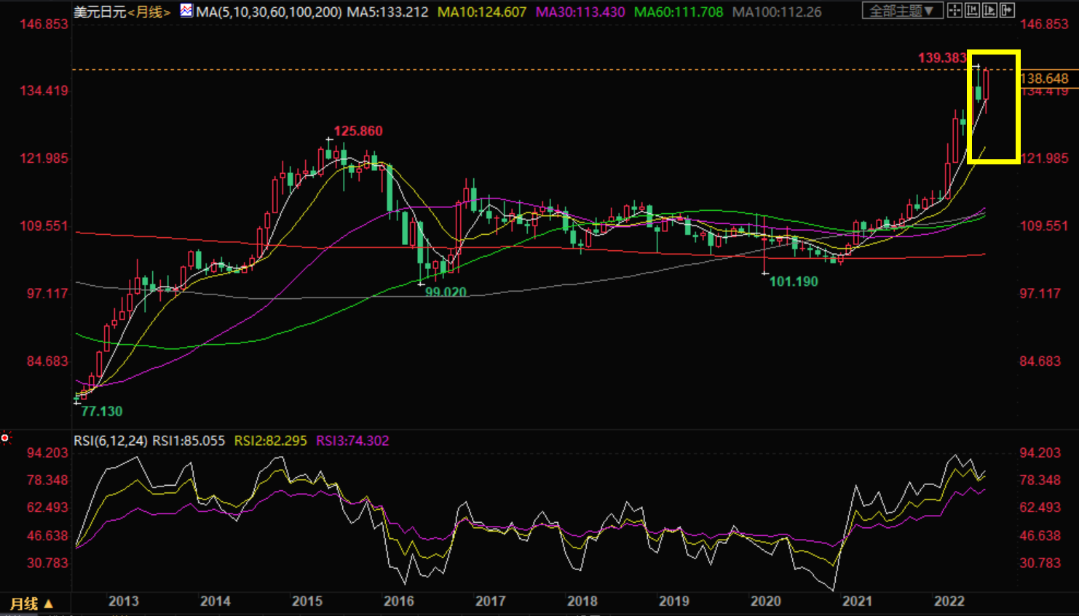Viewport: 1079px width, 616px height.
Task: Click the RSI(6,12,24) indicator label
Action: (110, 441)
